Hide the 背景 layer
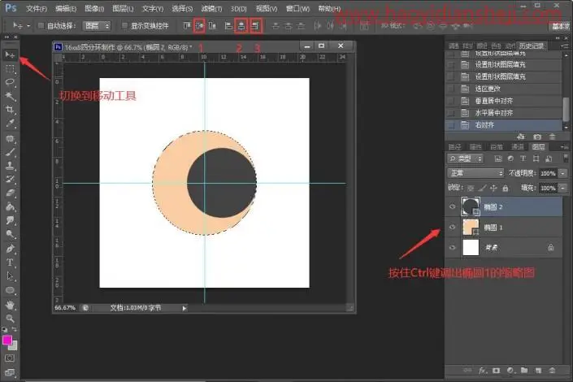 pos(453,247)
